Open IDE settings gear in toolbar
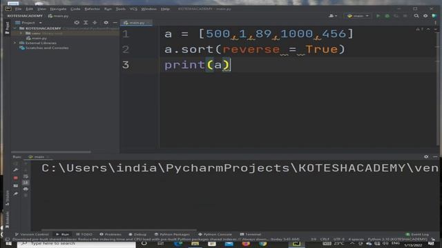Viewport: 442px width, 248px height. point(425,16)
